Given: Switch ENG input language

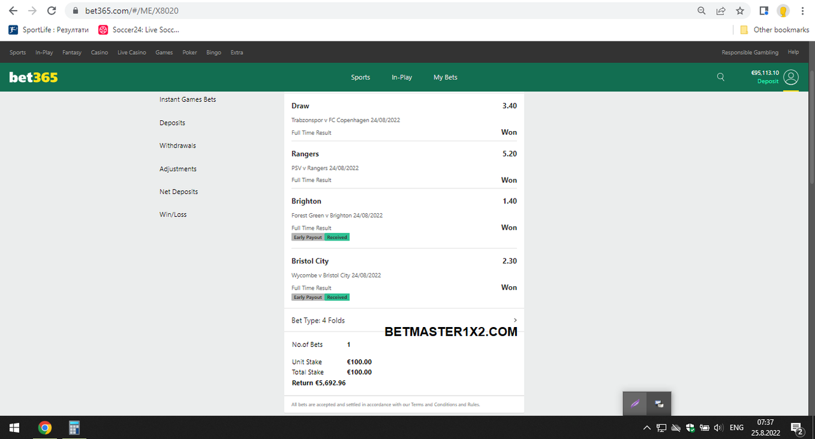Looking at the screenshot, I should 737,428.
